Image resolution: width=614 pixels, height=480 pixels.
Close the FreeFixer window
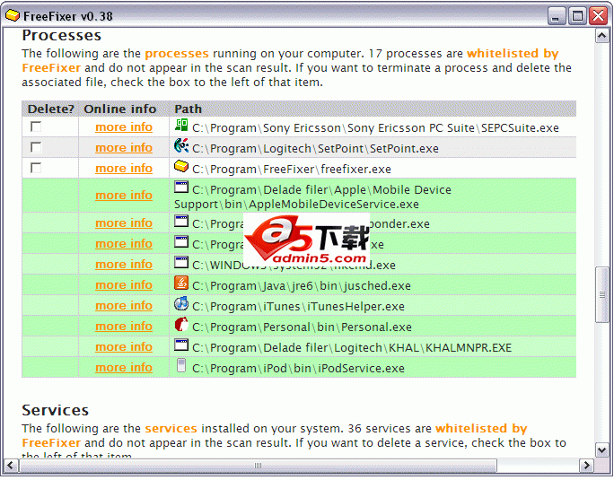coord(599,16)
